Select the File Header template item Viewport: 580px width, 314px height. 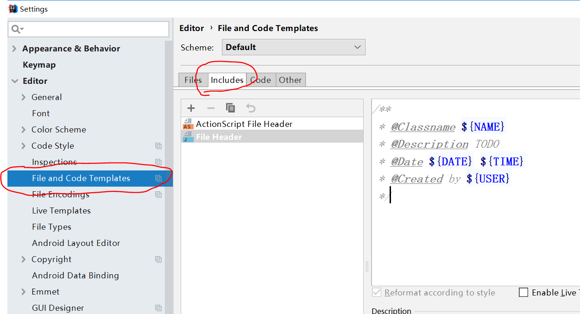pos(219,137)
